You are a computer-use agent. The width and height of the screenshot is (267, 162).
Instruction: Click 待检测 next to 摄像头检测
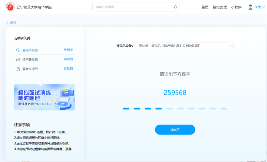click(x=68, y=68)
